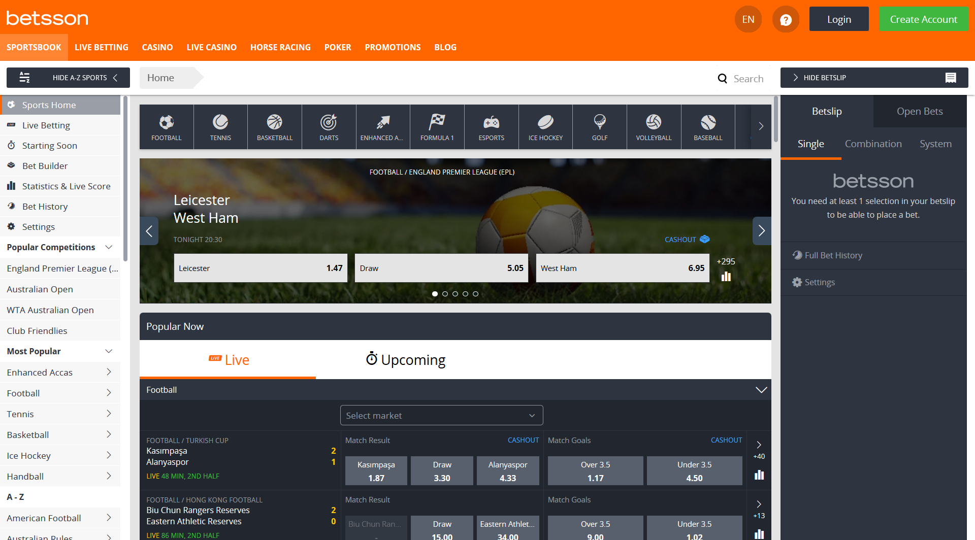This screenshot has height=540, width=975.
Task: Click the help question mark icon
Action: point(786,19)
